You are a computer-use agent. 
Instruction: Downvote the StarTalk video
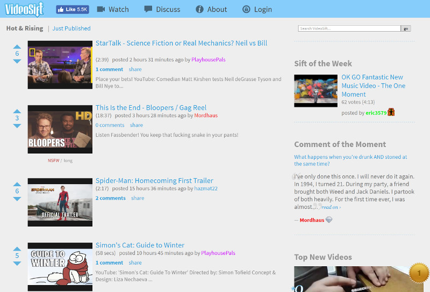[17, 61]
